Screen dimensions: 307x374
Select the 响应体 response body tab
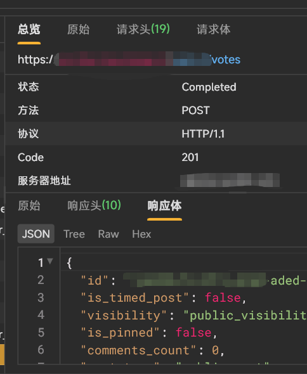[x=164, y=205]
